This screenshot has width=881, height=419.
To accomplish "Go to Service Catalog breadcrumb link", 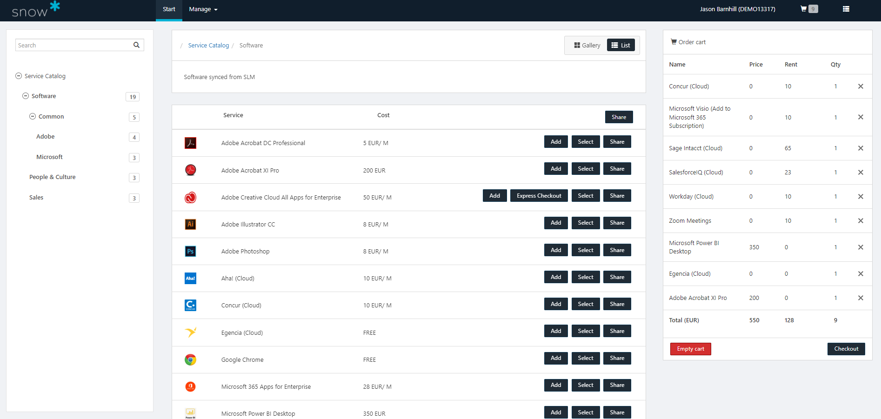I will pyautogui.click(x=208, y=45).
